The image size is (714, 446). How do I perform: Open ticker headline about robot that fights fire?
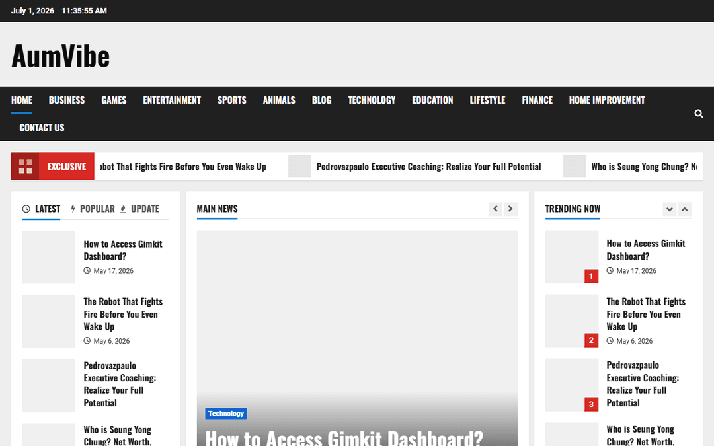point(182,167)
